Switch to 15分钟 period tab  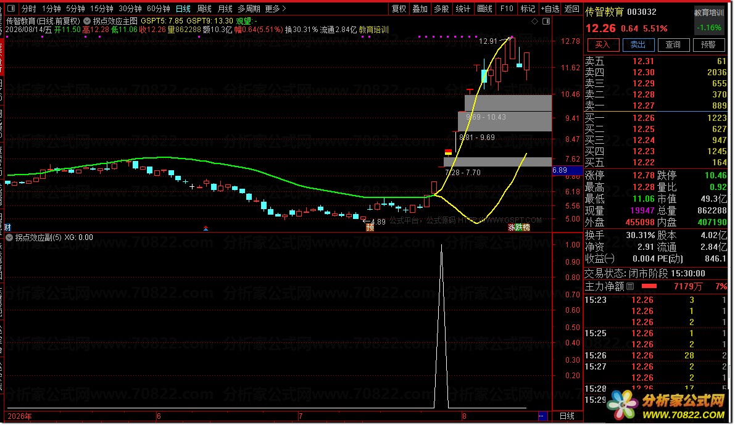101,9
